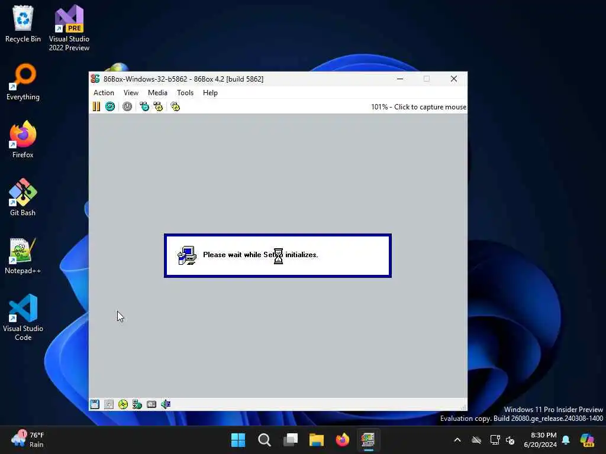This screenshot has height=454, width=606.
Task: Open taskbar Search
Action: pyautogui.click(x=265, y=440)
